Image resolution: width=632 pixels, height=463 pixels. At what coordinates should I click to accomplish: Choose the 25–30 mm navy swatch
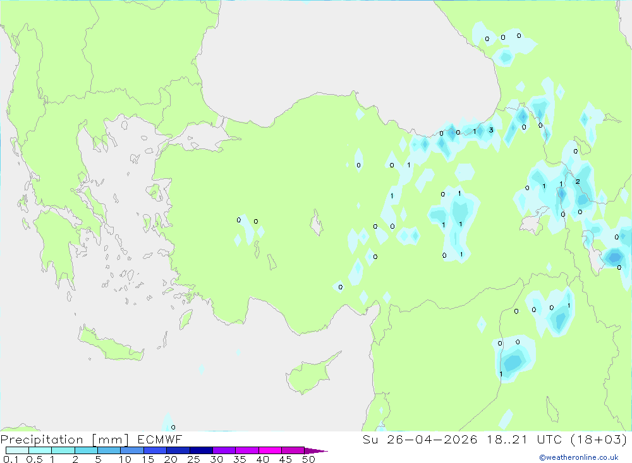click(x=201, y=450)
